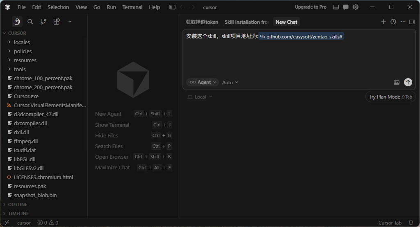Viewport: 420px width, 227px height.
Task: Expand the tools folder
Action: pyautogui.click(x=43, y=69)
